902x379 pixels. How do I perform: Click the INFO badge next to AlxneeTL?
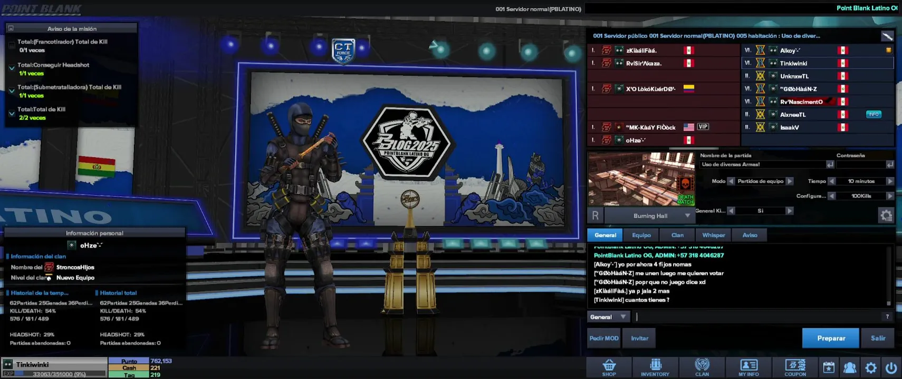[874, 114]
